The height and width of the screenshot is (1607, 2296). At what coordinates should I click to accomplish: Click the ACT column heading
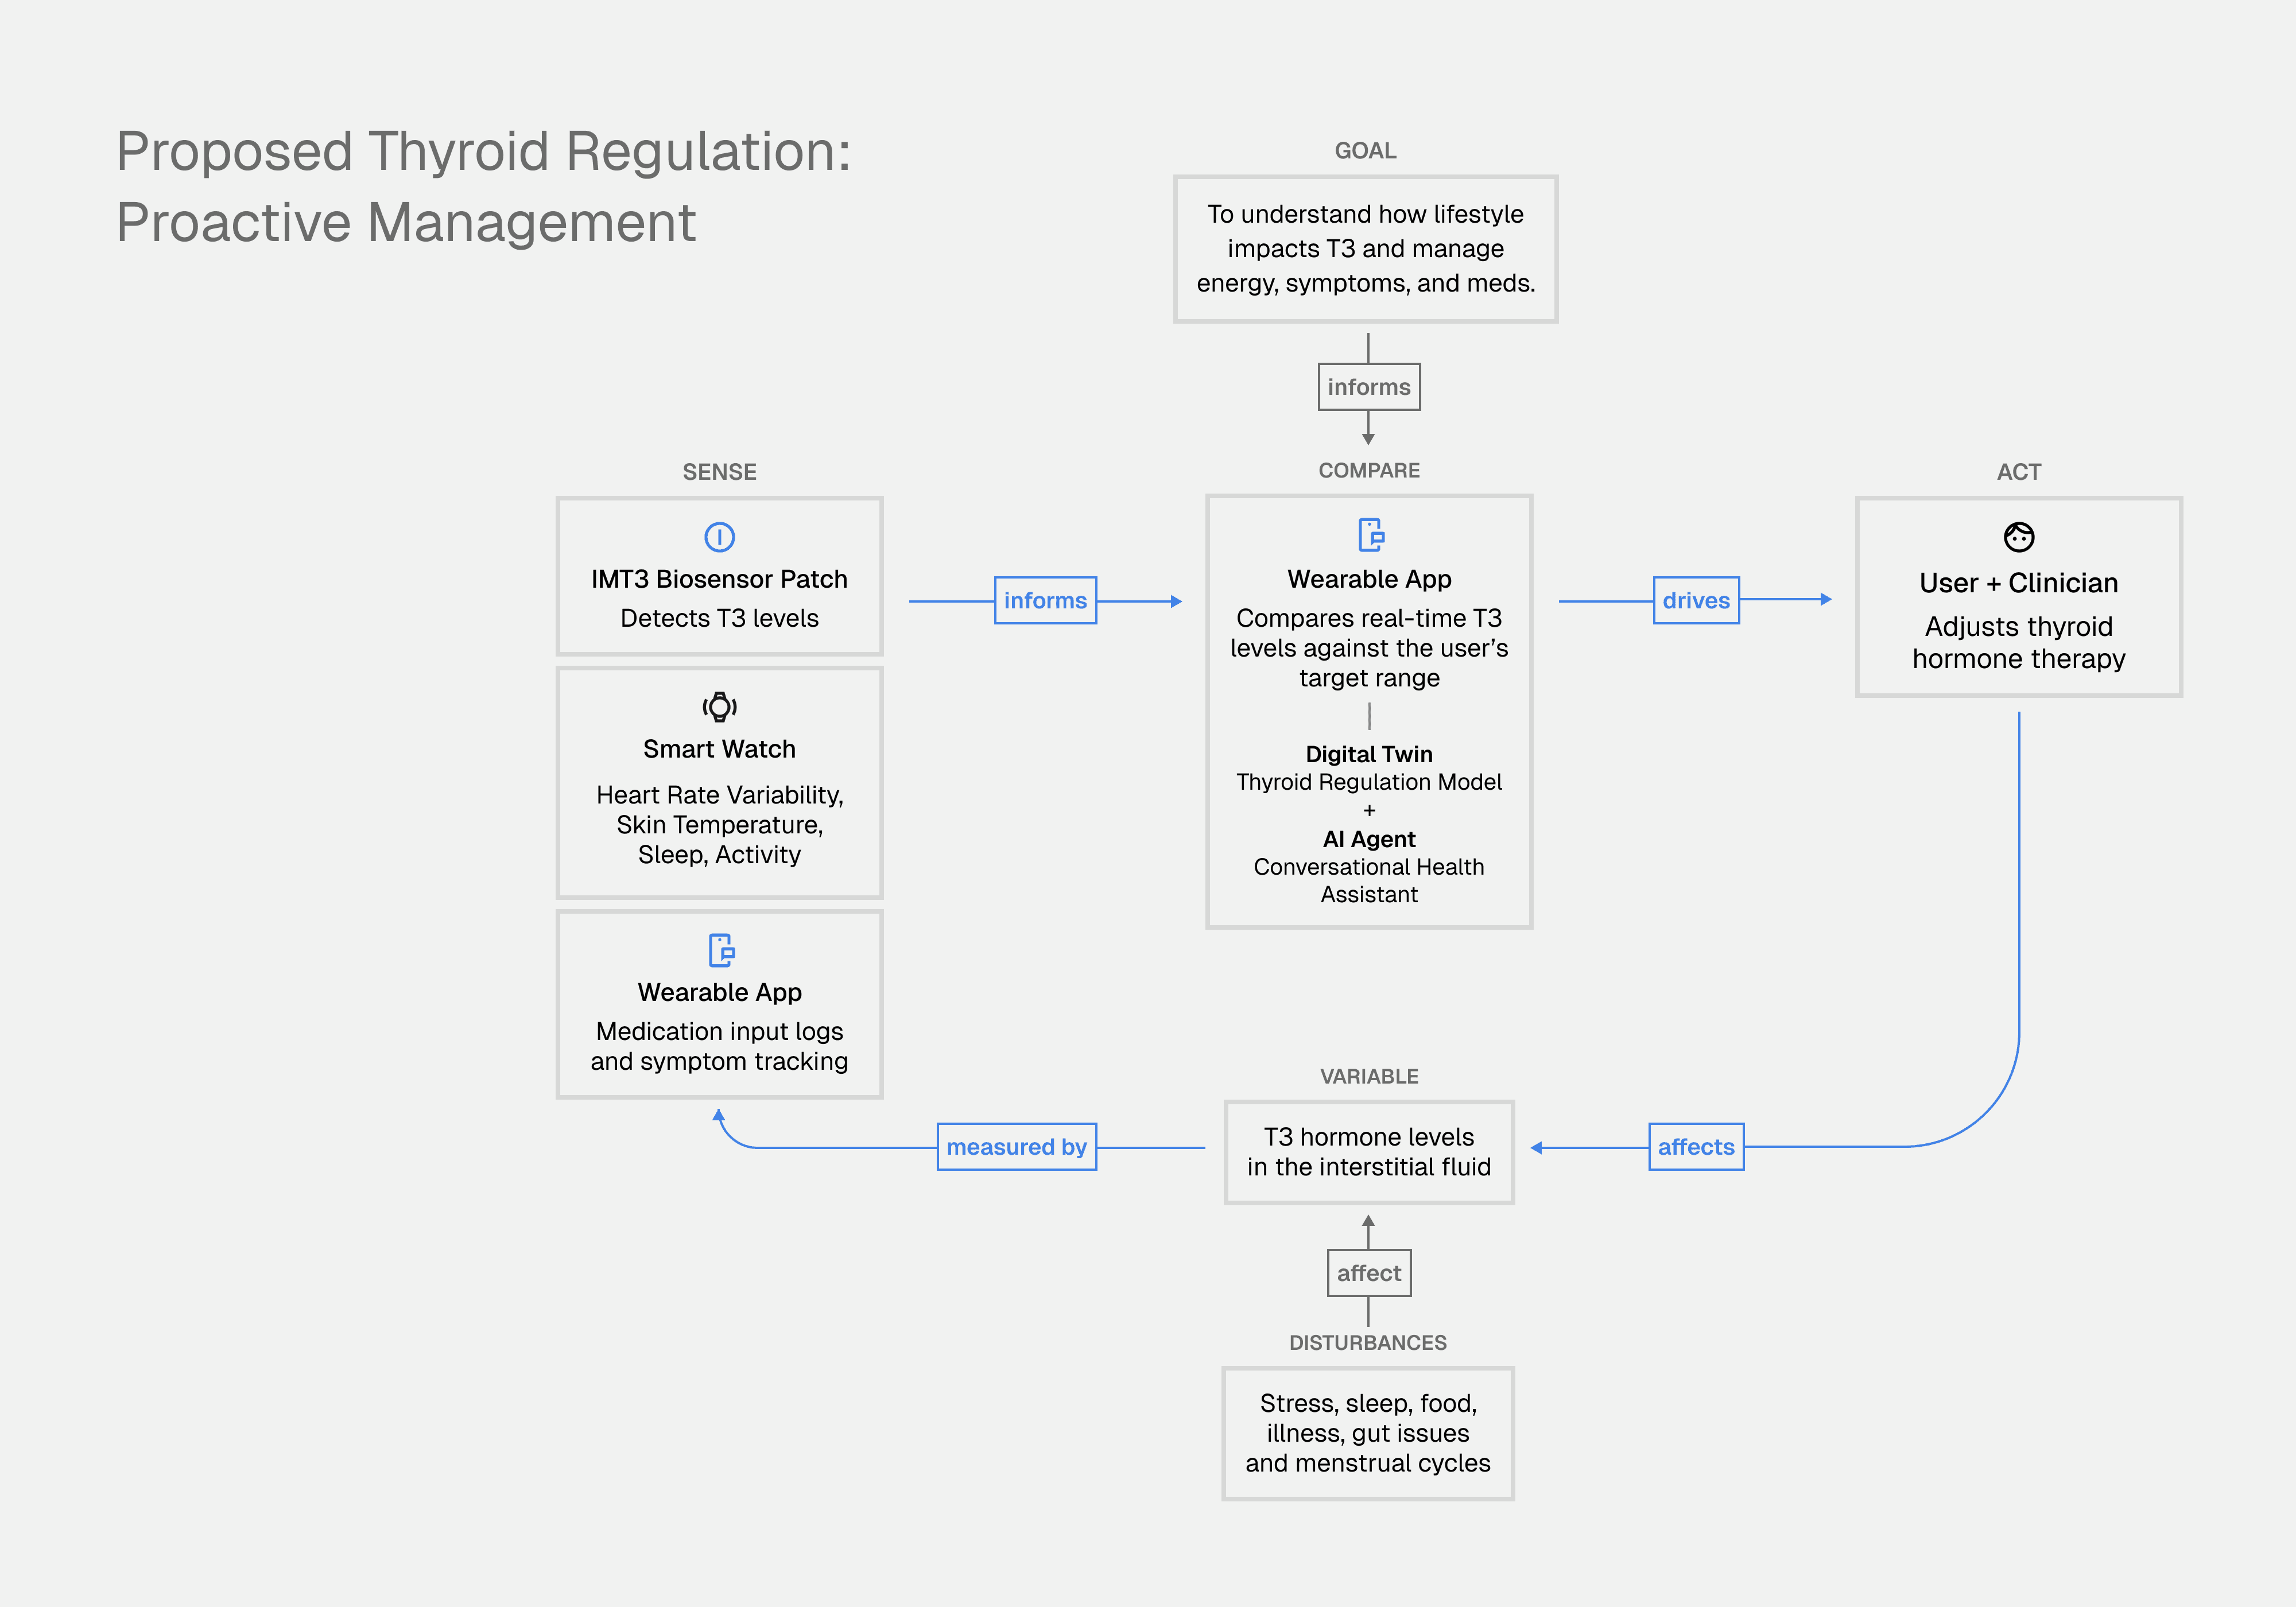point(2018,472)
